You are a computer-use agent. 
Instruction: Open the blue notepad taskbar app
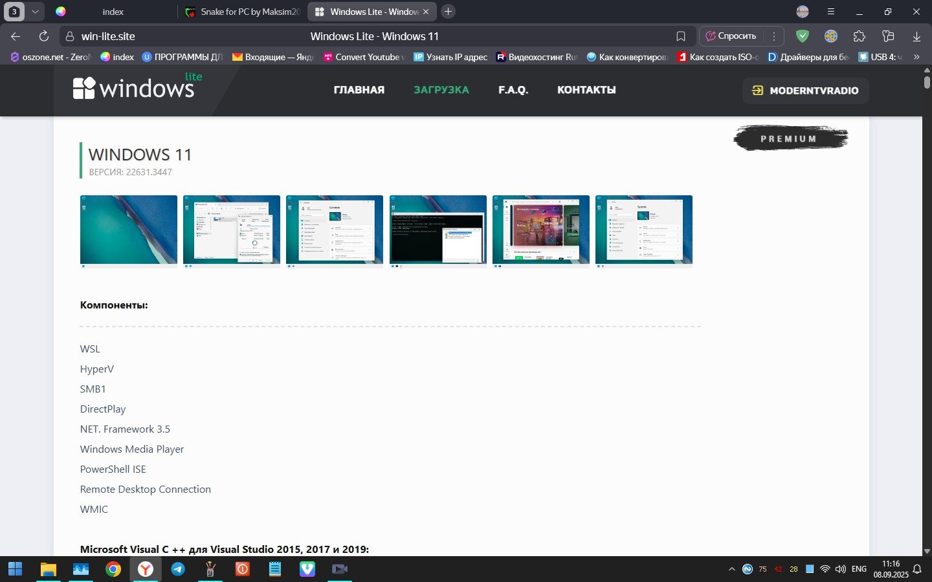pyautogui.click(x=275, y=569)
